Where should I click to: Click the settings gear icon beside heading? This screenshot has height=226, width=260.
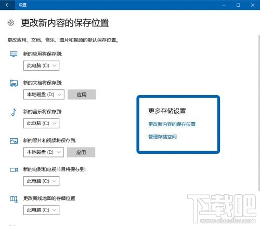pos(10,23)
